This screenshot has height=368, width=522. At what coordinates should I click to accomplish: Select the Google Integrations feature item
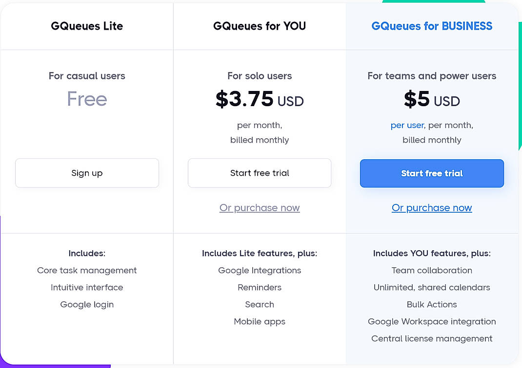(x=260, y=270)
